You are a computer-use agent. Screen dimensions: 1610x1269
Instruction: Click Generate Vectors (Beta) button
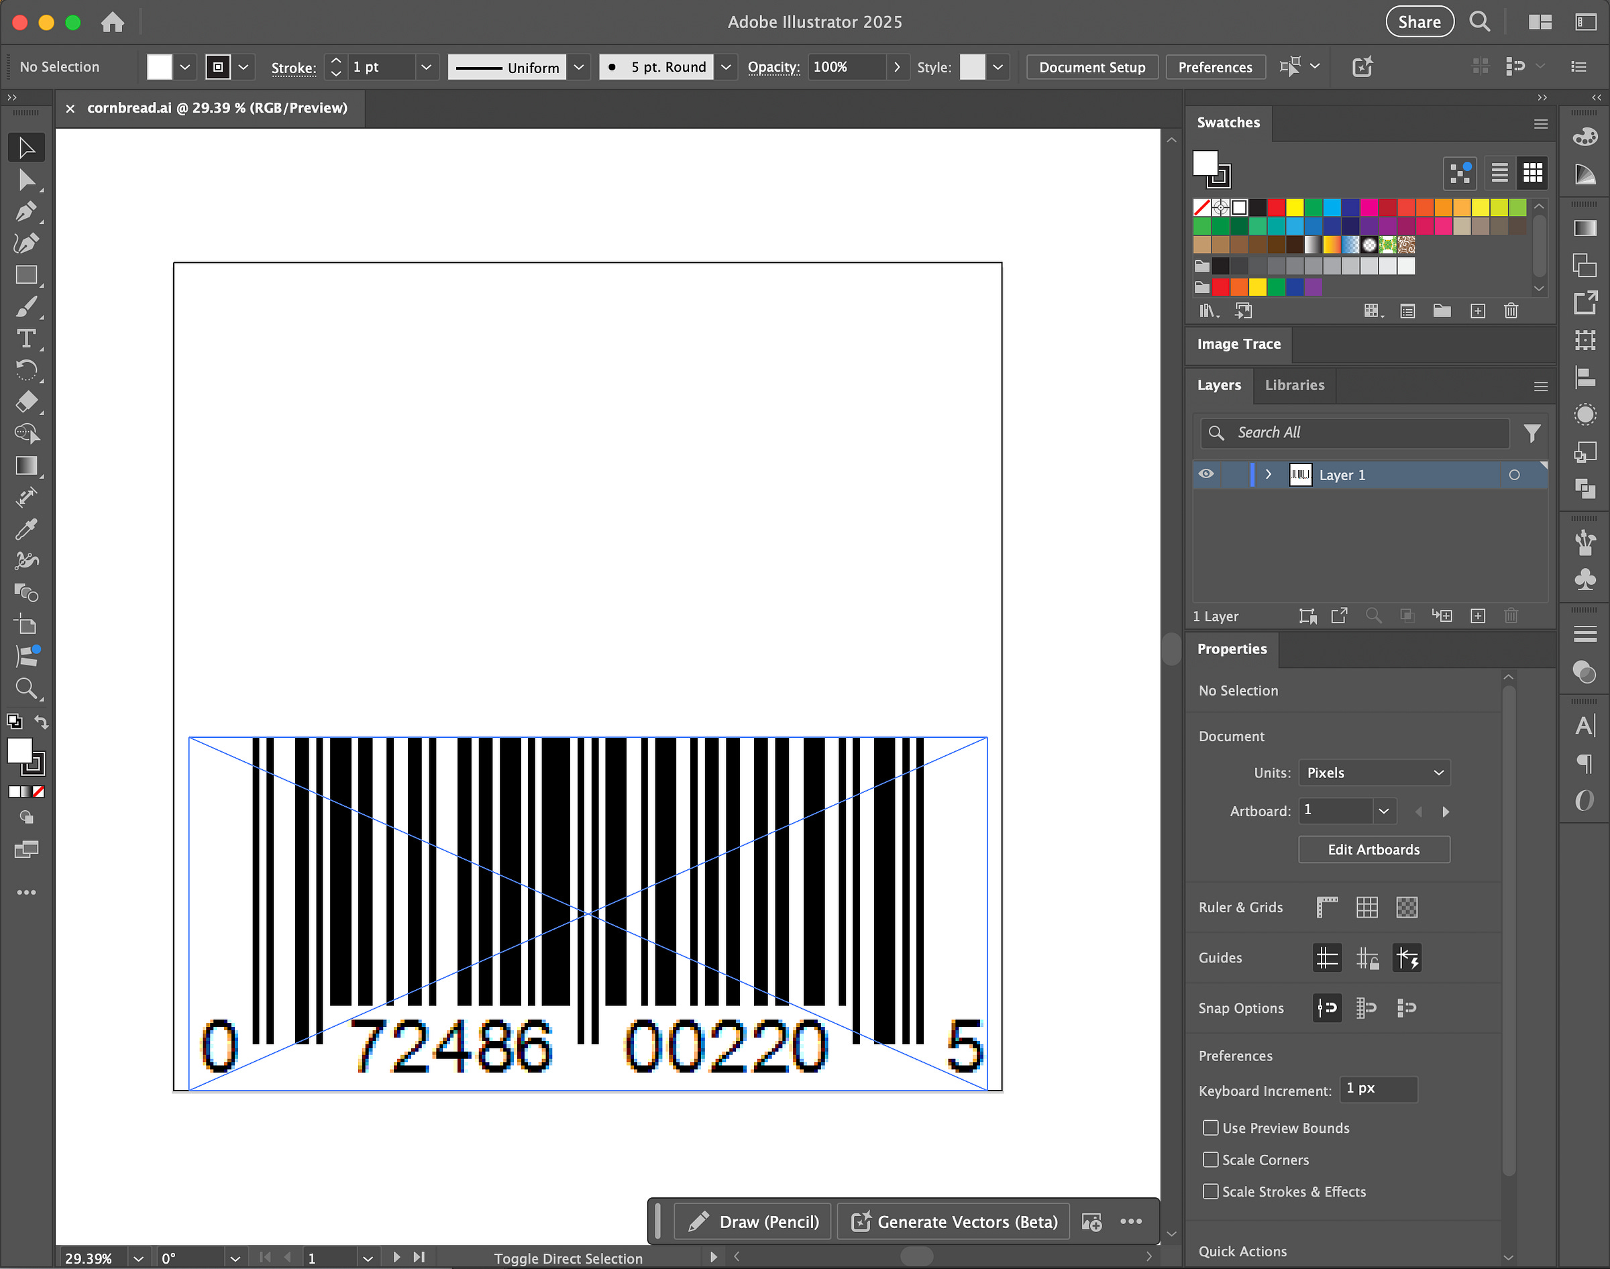954,1222
